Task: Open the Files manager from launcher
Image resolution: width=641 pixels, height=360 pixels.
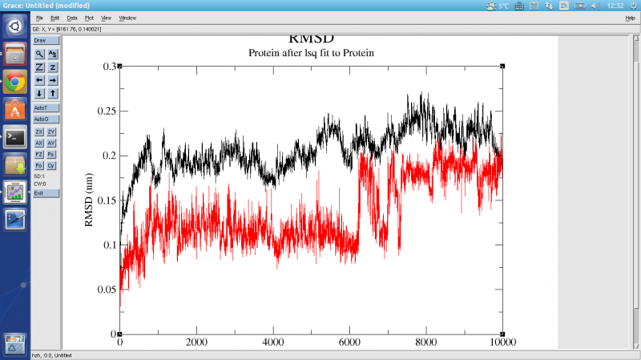Action: 15,54
